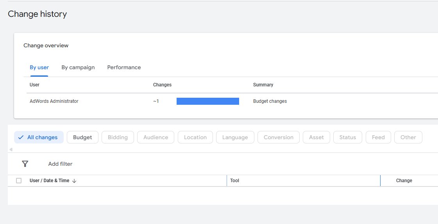Click the Change overview card title
438x224 pixels.
46,46
